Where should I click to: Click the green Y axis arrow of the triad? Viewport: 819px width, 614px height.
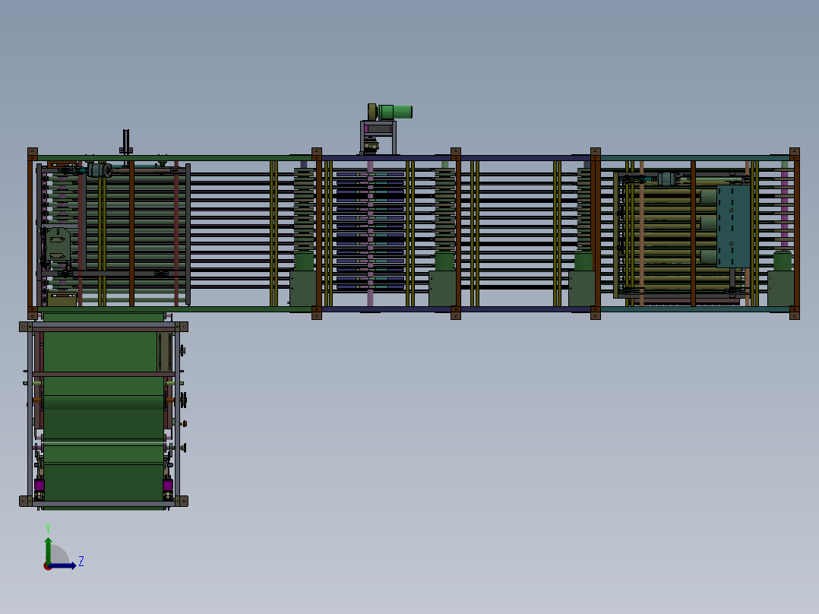48,550
